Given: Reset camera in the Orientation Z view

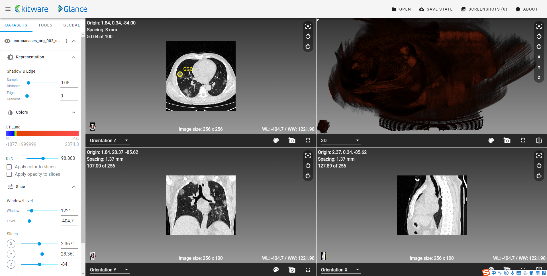Looking at the screenshot, I should point(308,26).
